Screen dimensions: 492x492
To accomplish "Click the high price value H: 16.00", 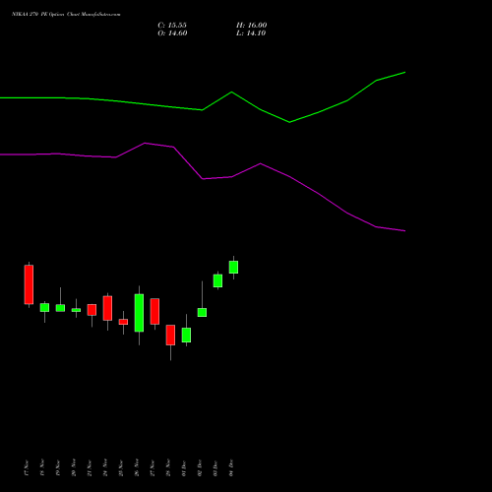I will 252,26.
